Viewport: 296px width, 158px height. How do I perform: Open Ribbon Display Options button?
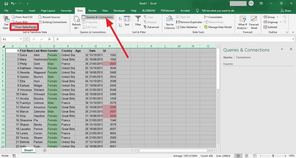coord(261,3)
